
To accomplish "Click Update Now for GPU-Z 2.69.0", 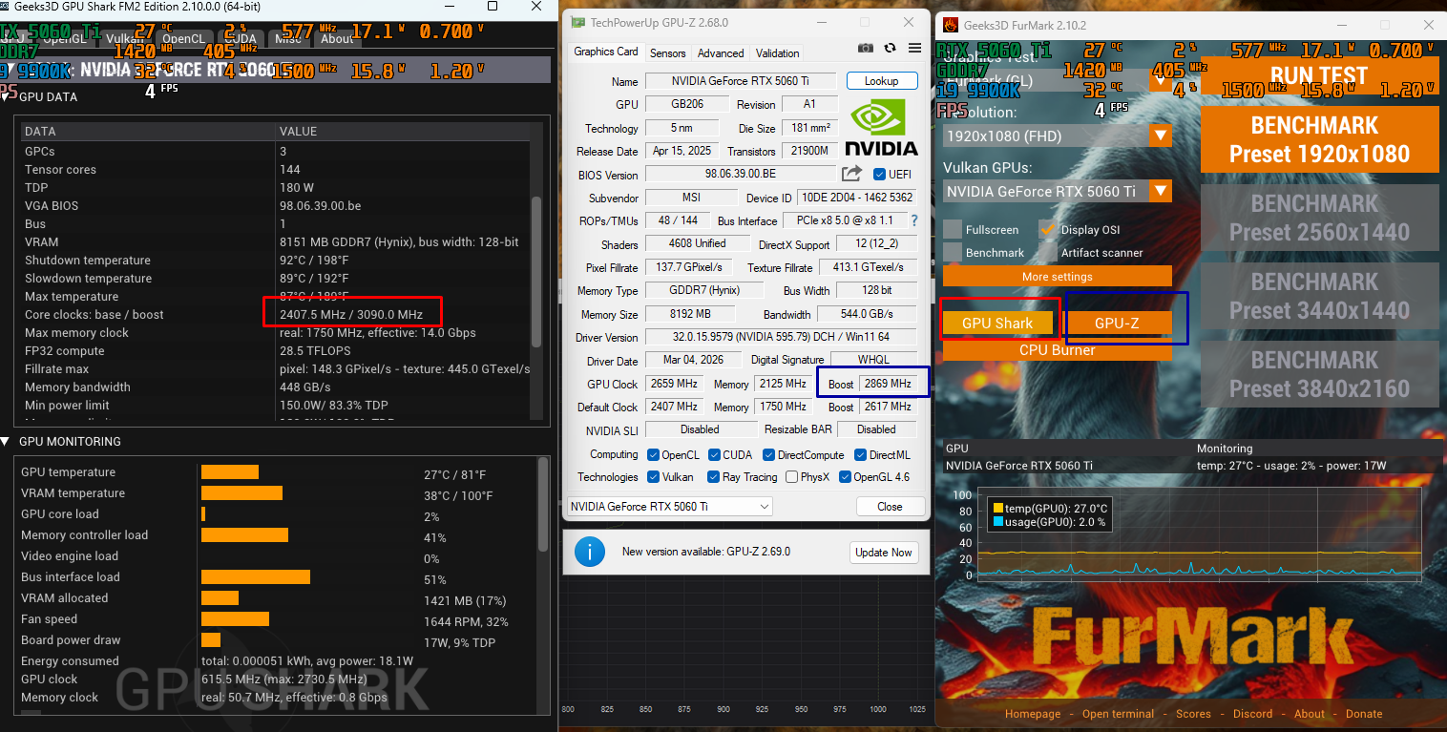I will (884, 553).
